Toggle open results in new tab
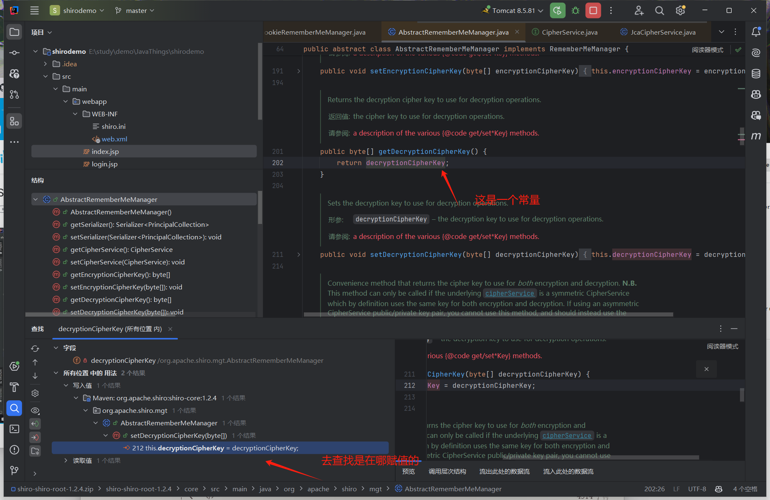The width and height of the screenshot is (770, 500). click(x=35, y=451)
